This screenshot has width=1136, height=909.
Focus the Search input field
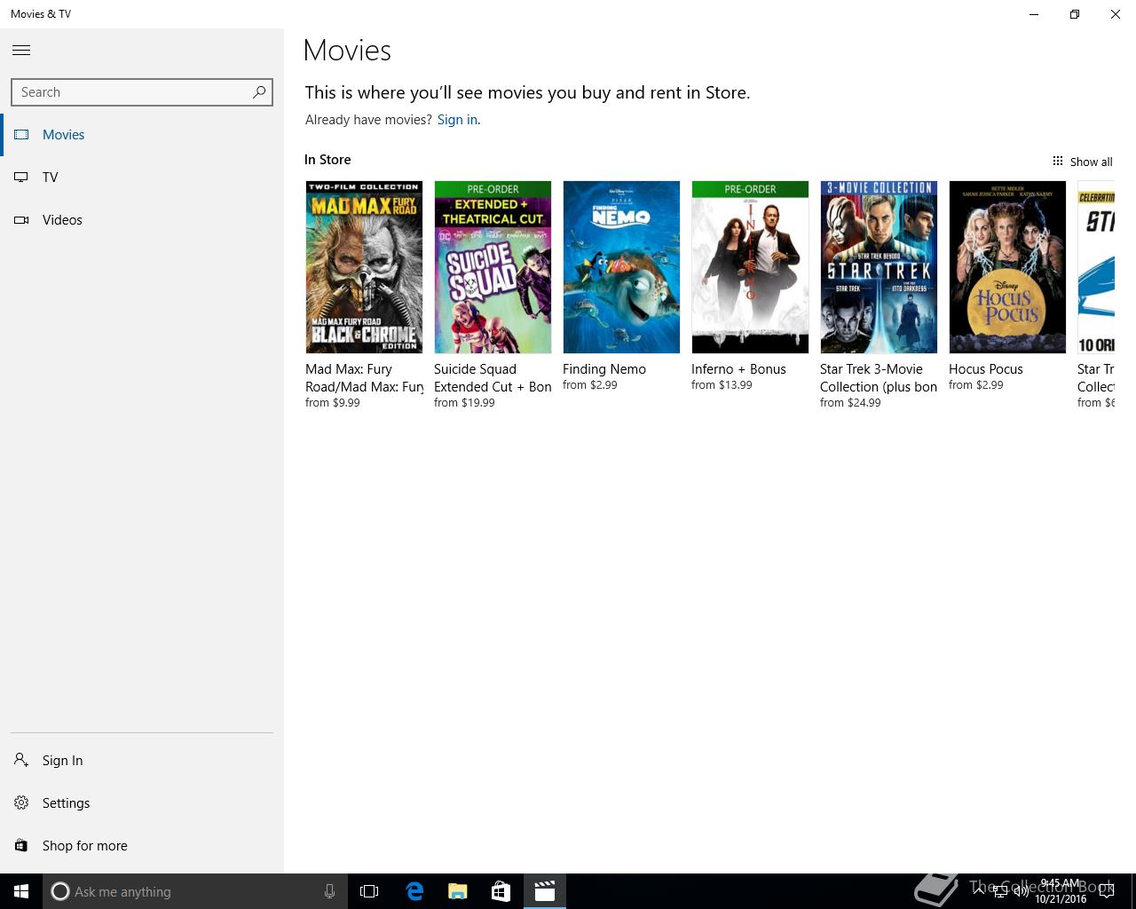click(142, 92)
